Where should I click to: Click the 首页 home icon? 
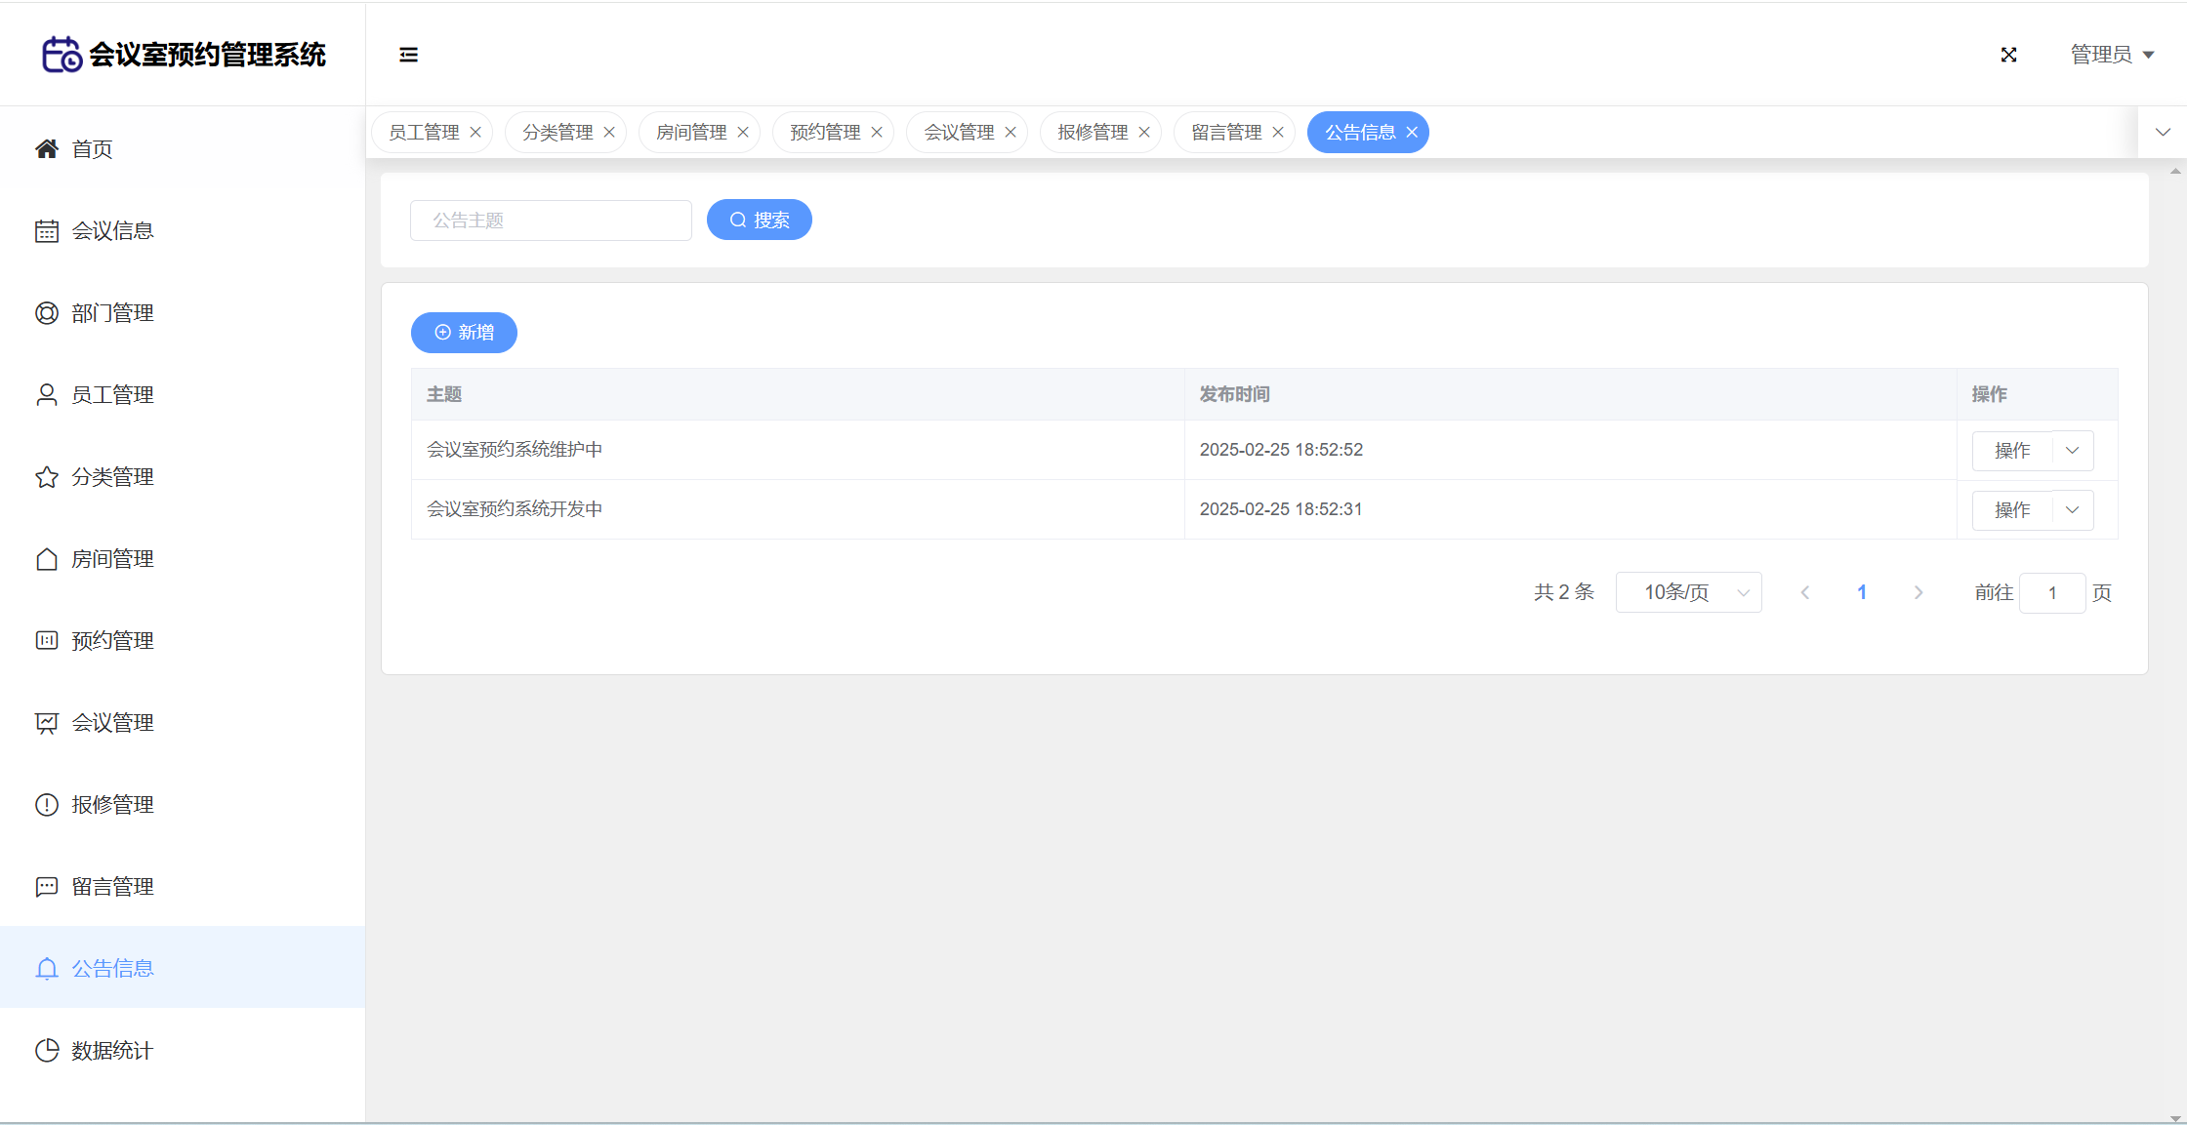[47, 149]
